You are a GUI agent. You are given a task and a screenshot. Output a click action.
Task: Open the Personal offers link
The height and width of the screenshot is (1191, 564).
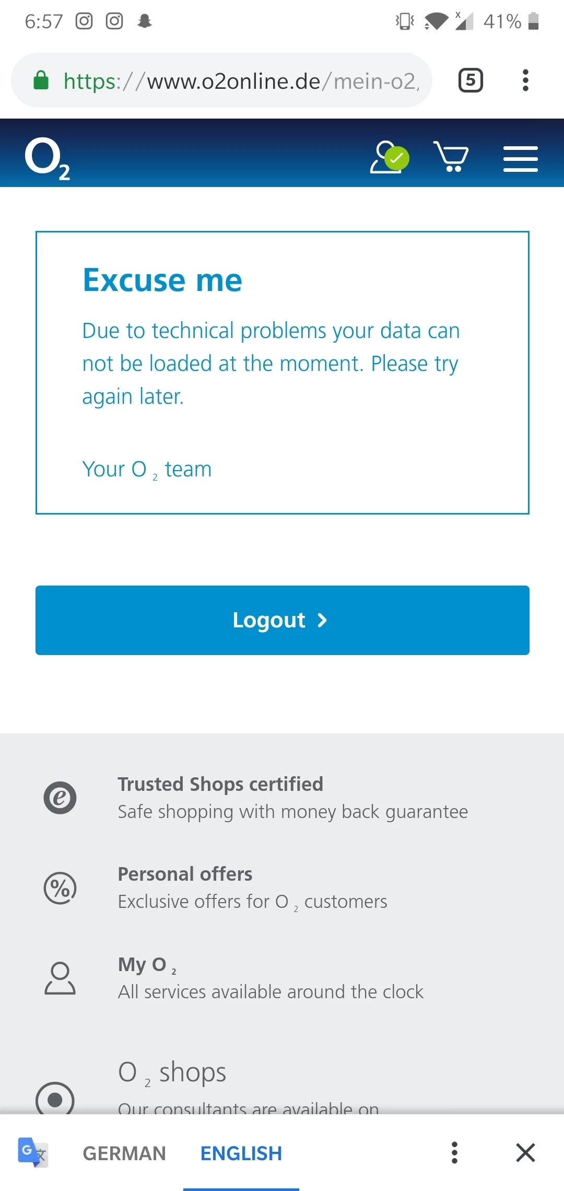[185, 874]
